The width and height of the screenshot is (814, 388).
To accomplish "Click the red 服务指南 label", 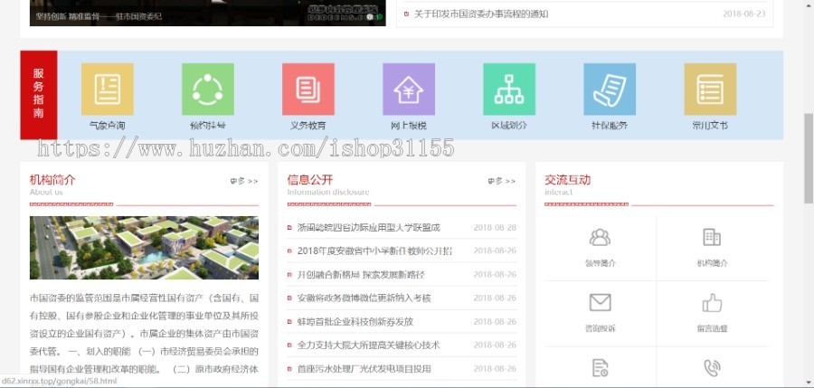I will tap(38, 95).
